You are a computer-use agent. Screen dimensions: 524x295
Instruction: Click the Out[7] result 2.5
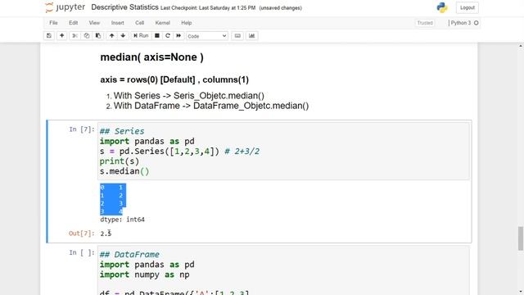pyautogui.click(x=106, y=234)
